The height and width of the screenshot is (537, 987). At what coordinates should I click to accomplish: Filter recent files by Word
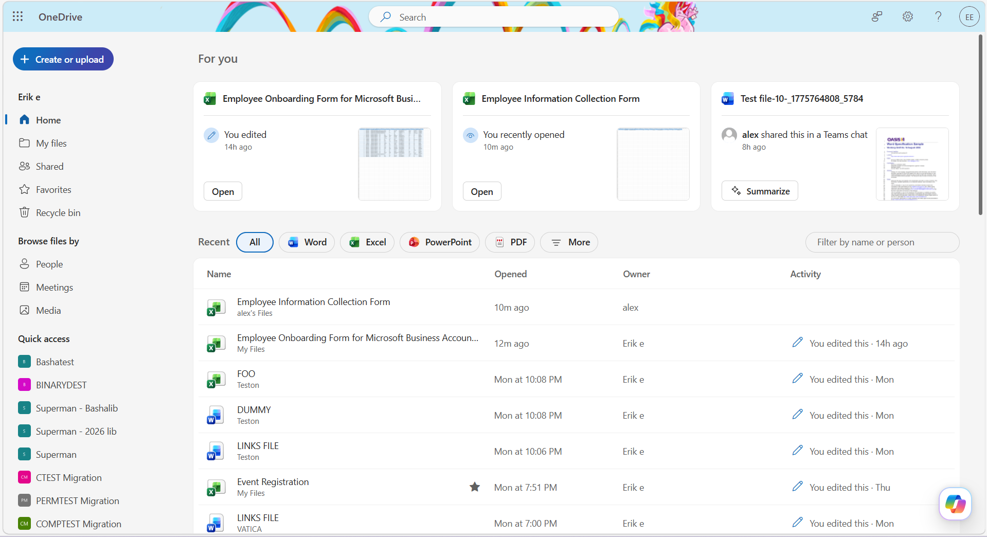(x=307, y=242)
